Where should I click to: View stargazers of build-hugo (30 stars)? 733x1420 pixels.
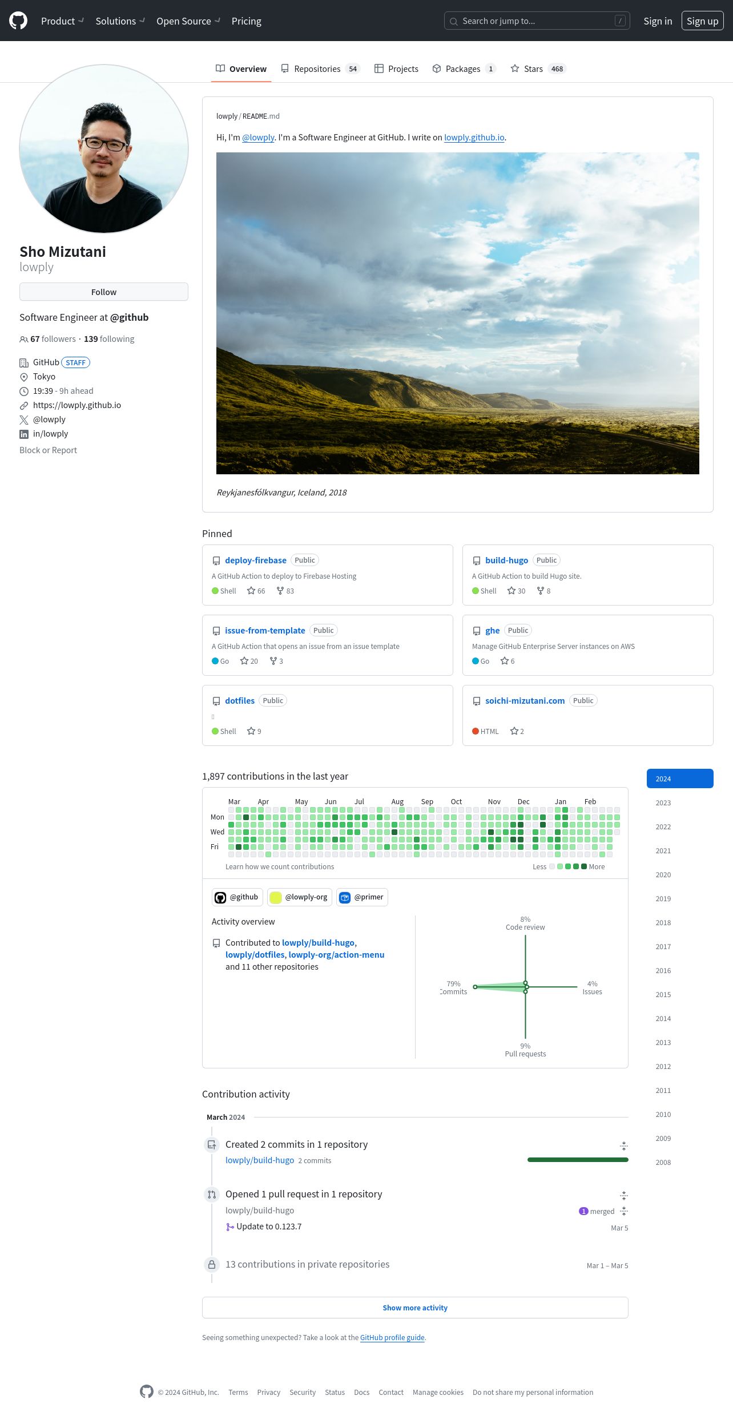pyautogui.click(x=516, y=591)
